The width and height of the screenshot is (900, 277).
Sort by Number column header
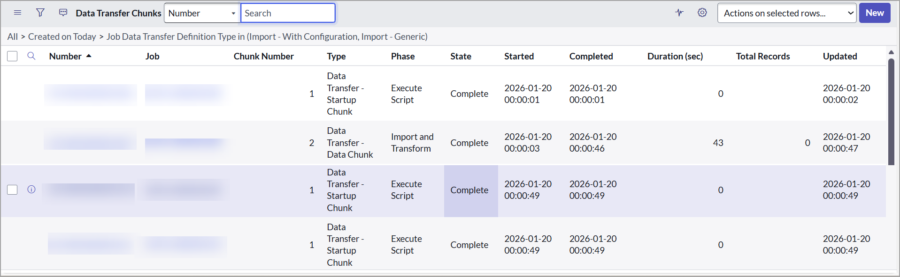65,56
